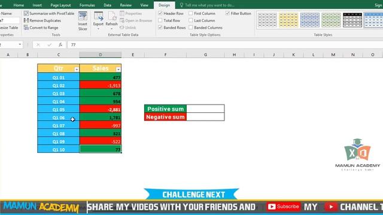Expand the Export dropdown arrow
Screen dimensions: 383x215
point(98,29)
